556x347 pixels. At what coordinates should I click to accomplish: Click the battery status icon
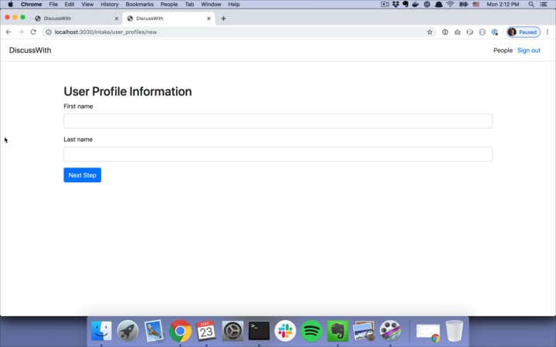tap(463, 5)
